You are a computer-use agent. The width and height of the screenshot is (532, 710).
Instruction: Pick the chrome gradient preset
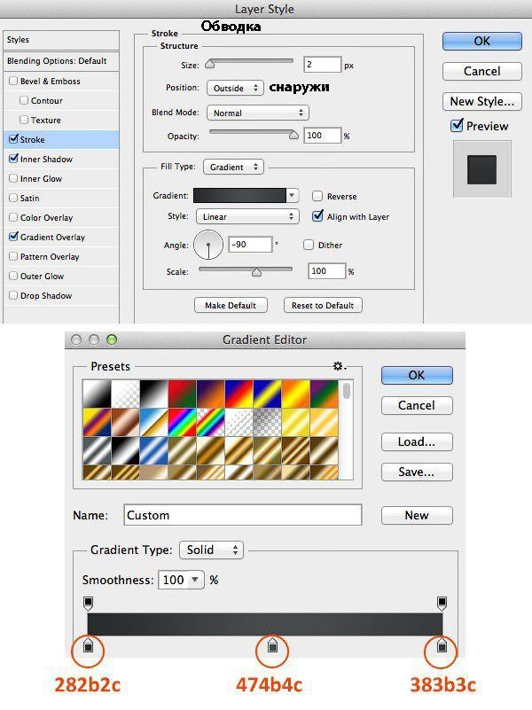153,422
